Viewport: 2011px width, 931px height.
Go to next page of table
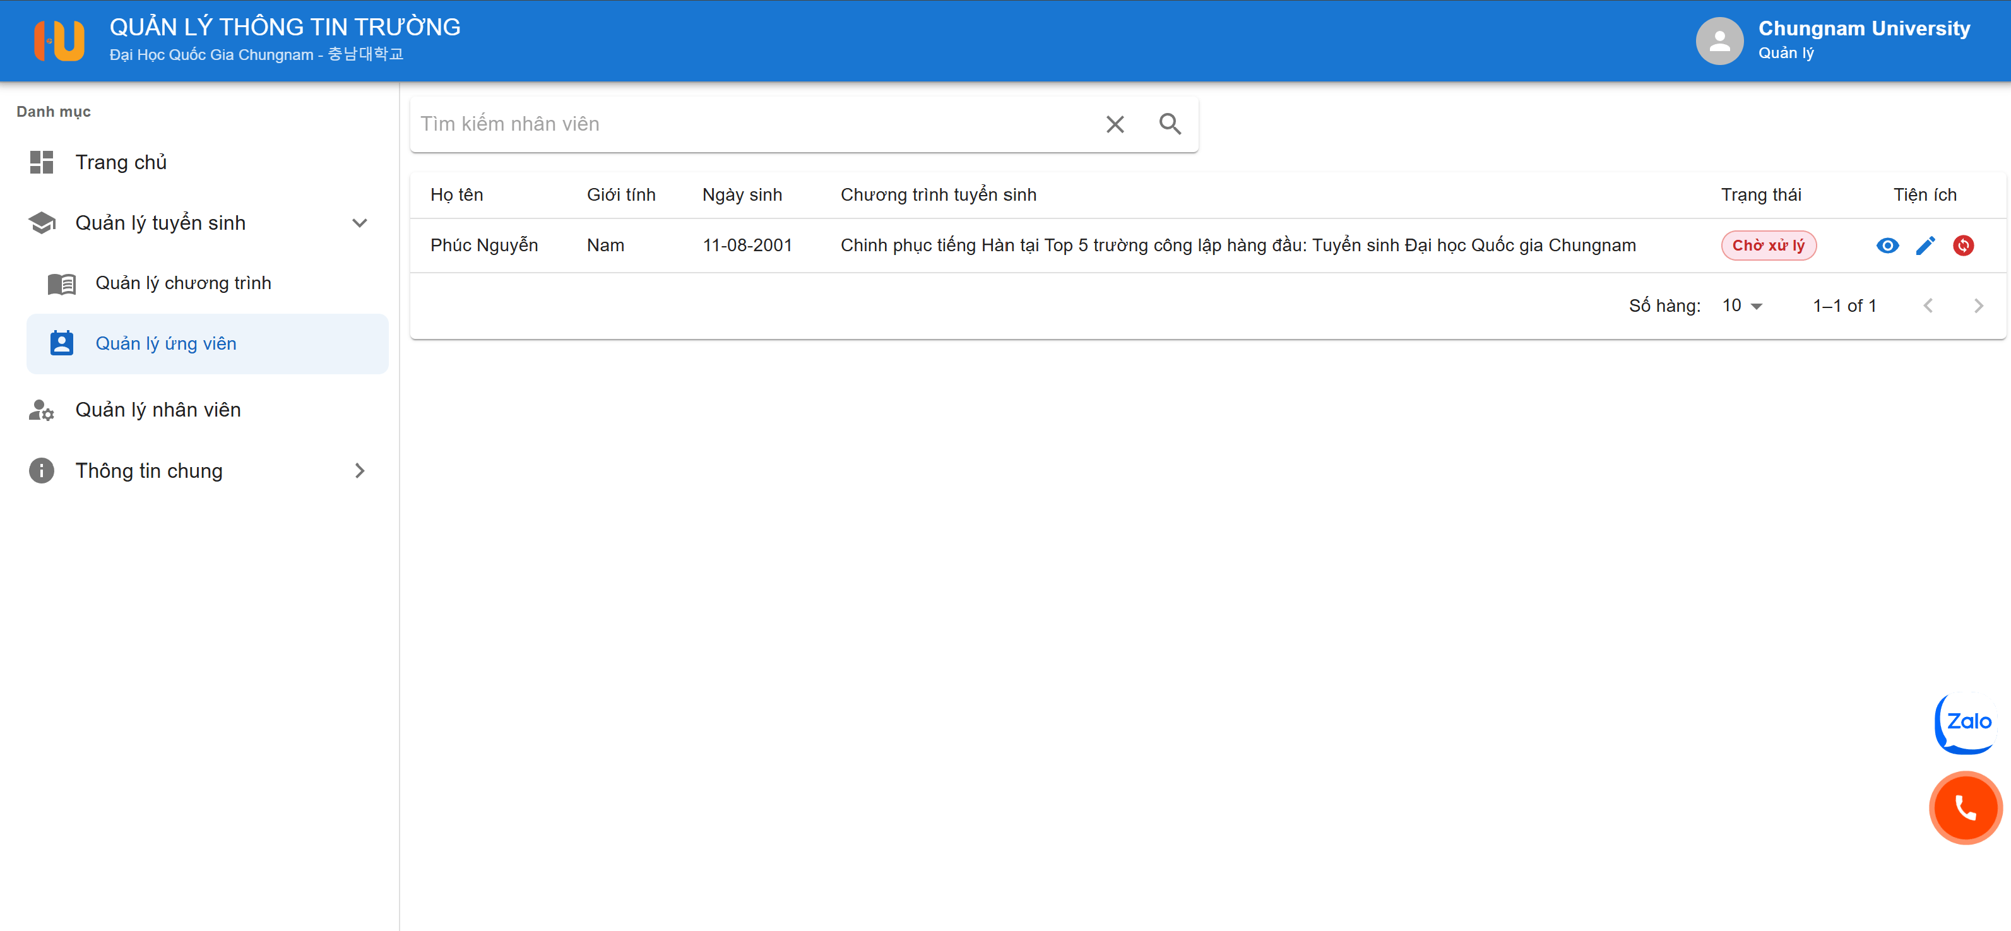(x=1978, y=306)
